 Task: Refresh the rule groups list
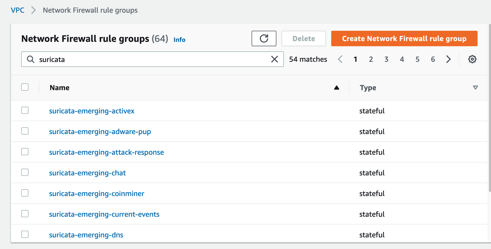(x=264, y=38)
